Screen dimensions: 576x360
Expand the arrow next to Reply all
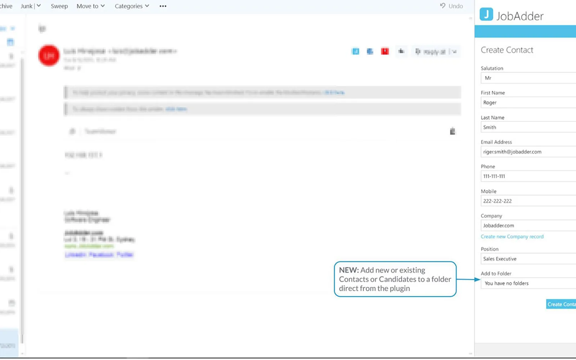coord(454,52)
